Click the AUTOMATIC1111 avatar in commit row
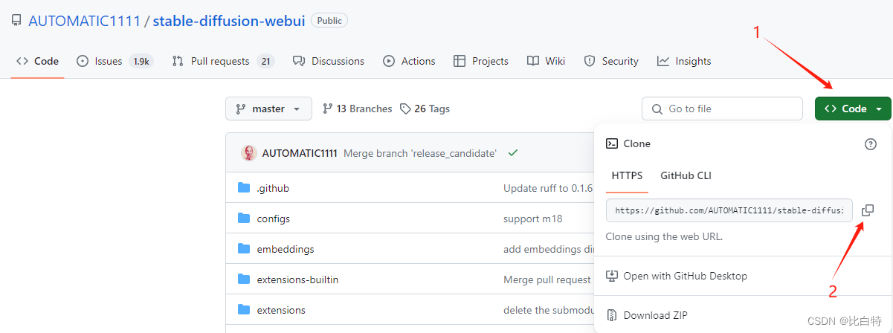This screenshot has width=893, height=333. click(248, 153)
